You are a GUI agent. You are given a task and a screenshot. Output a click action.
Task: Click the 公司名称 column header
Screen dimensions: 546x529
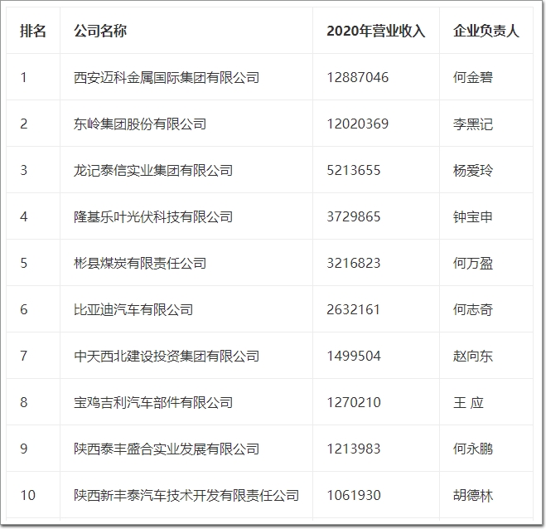click(100, 31)
